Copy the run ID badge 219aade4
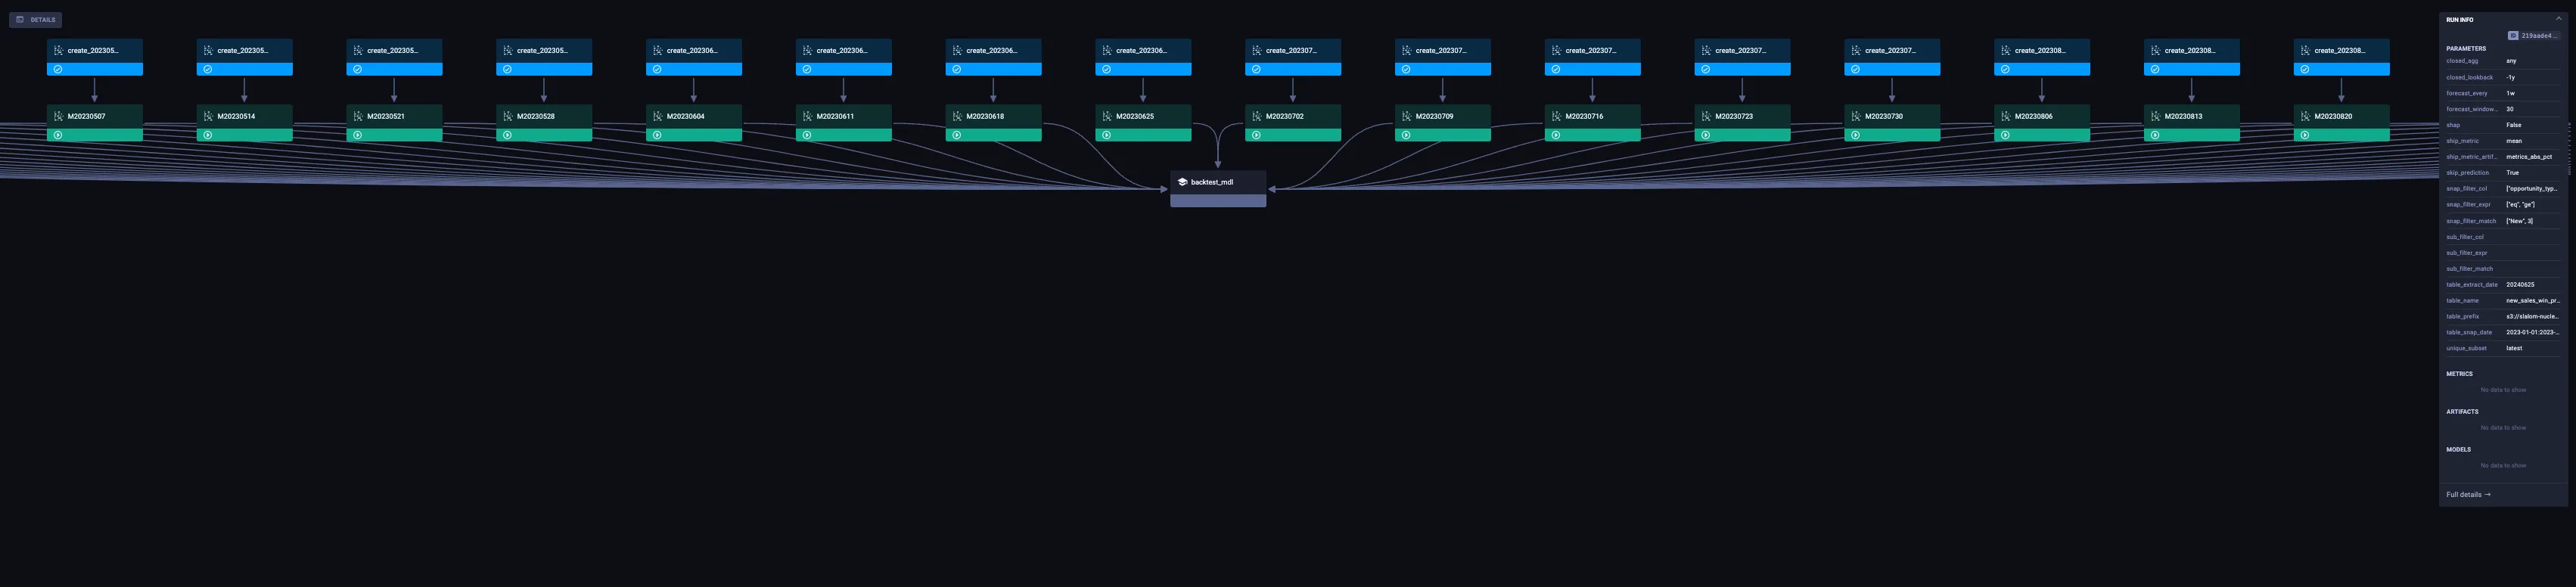The height and width of the screenshot is (587, 2576). pyautogui.click(x=2533, y=36)
